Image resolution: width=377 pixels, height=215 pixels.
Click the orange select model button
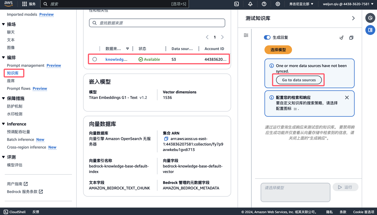278,50
